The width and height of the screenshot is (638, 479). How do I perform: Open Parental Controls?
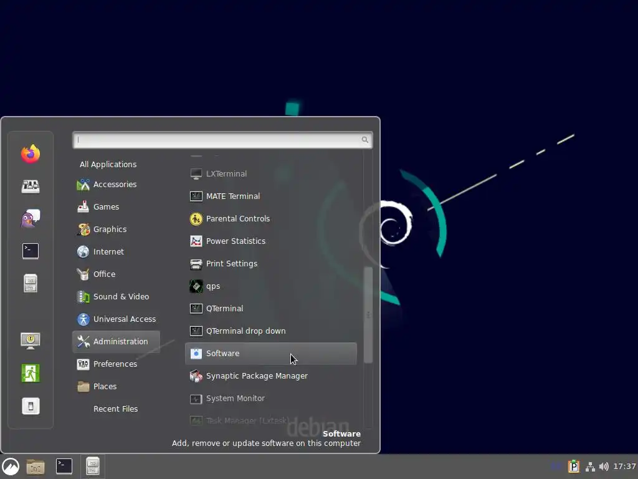(x=270, y=219)
